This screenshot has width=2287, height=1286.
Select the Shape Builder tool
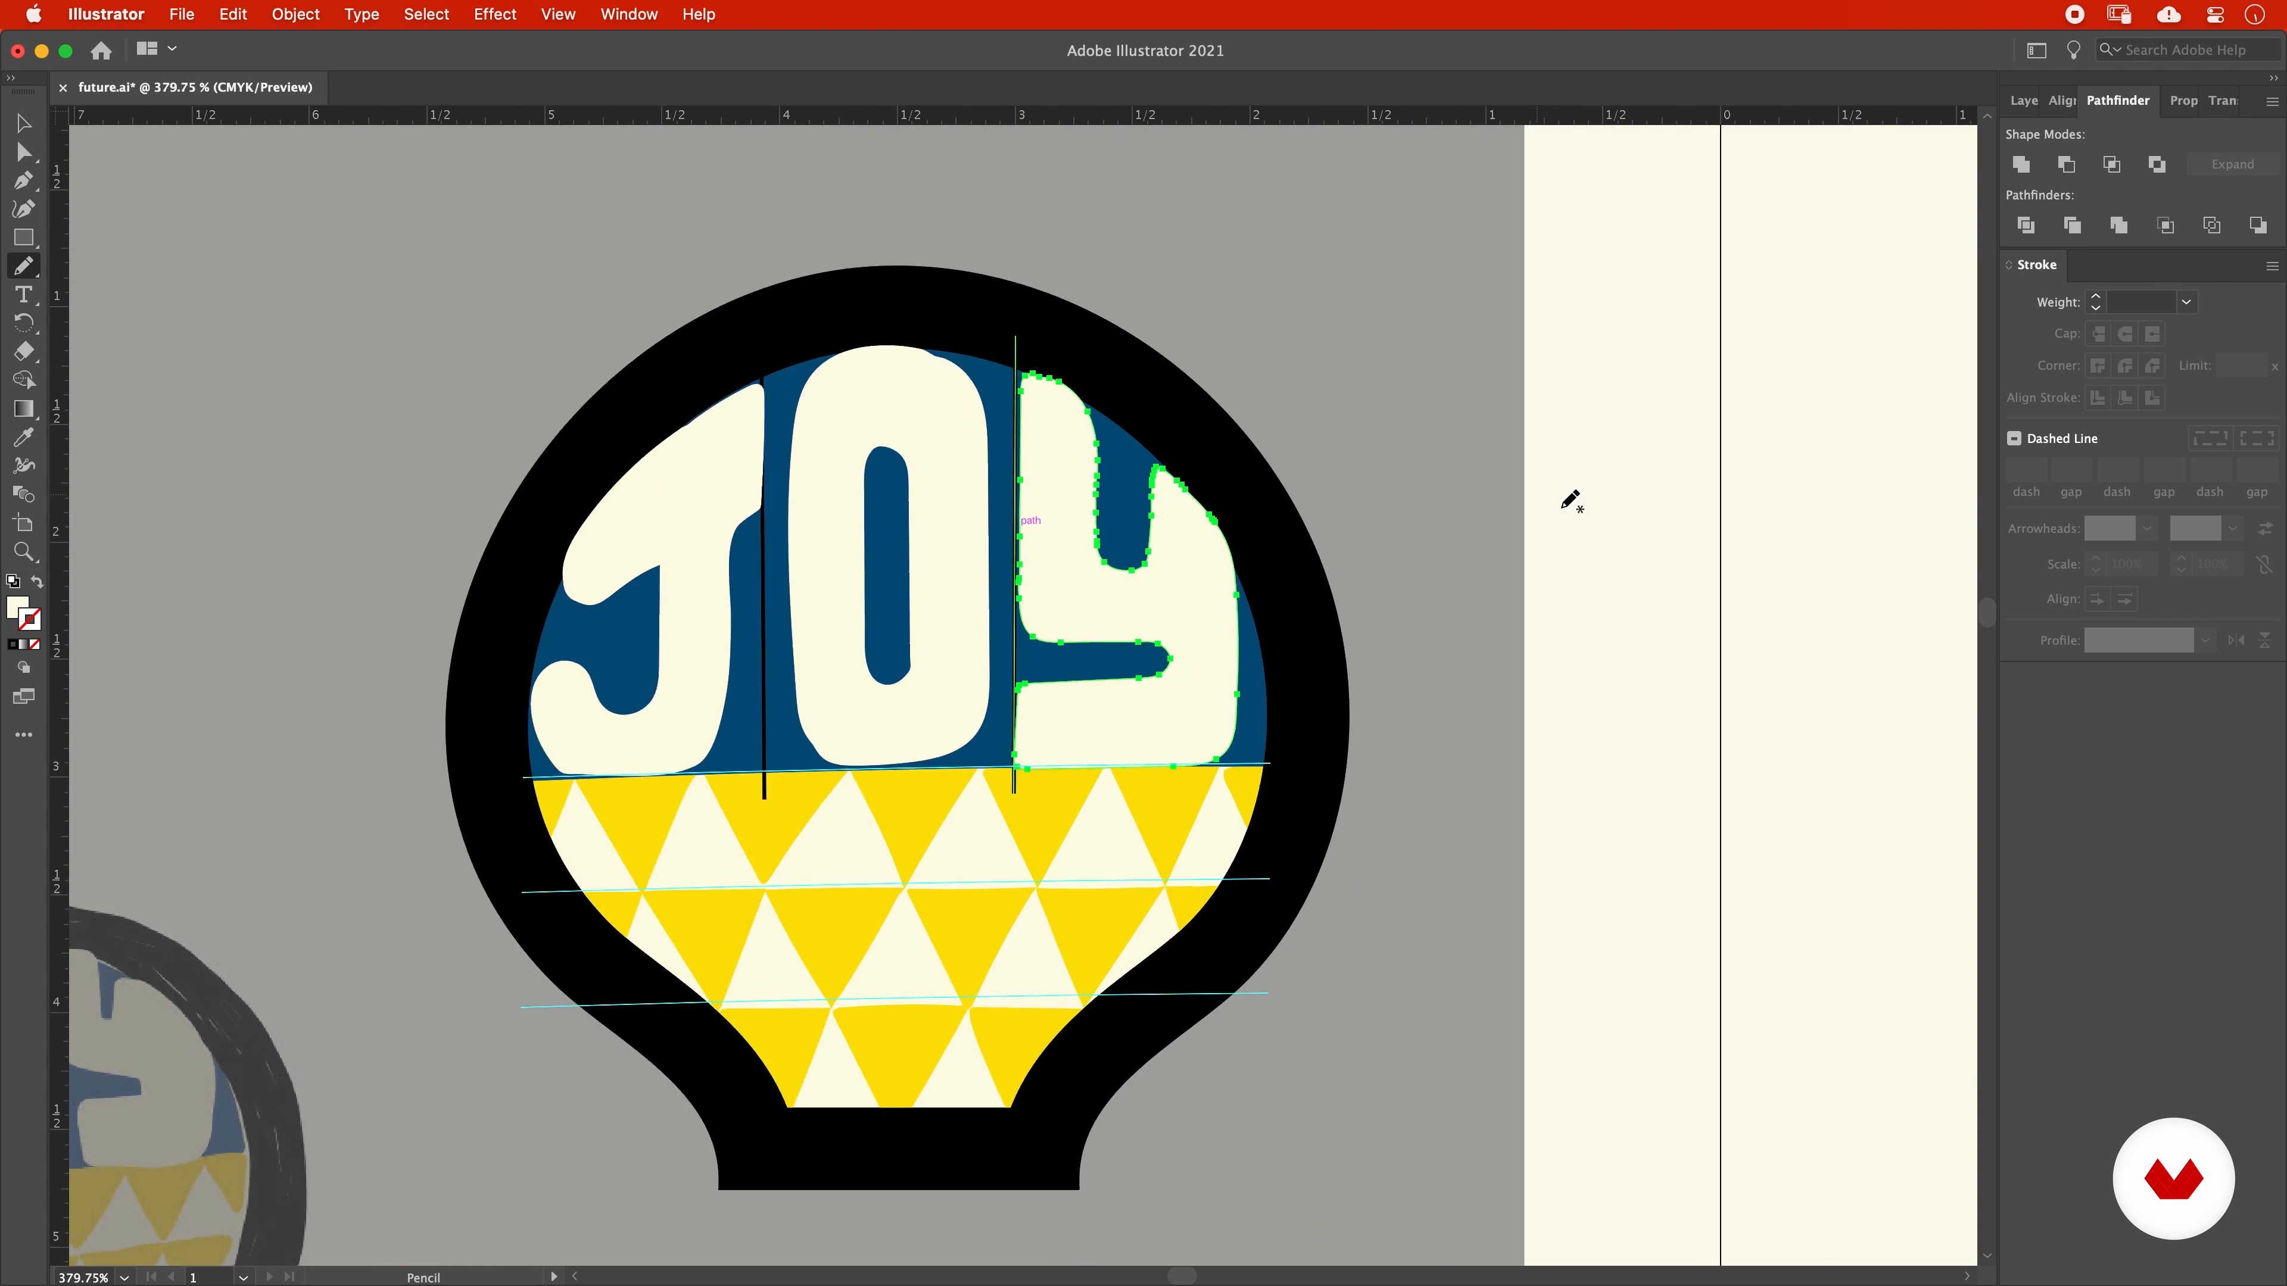(24, 380)
